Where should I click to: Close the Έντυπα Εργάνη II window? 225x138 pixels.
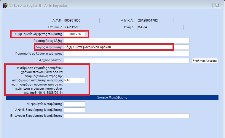(216, 5)
